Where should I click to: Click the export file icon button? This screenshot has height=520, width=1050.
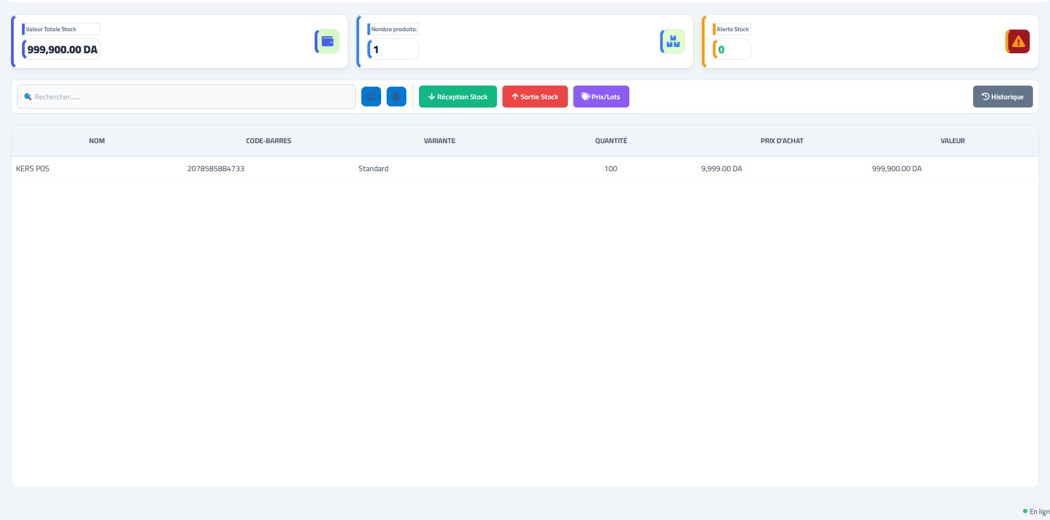396,97
